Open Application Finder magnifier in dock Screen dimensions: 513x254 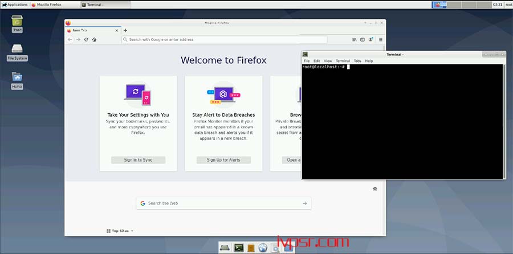tap(276, 248)
